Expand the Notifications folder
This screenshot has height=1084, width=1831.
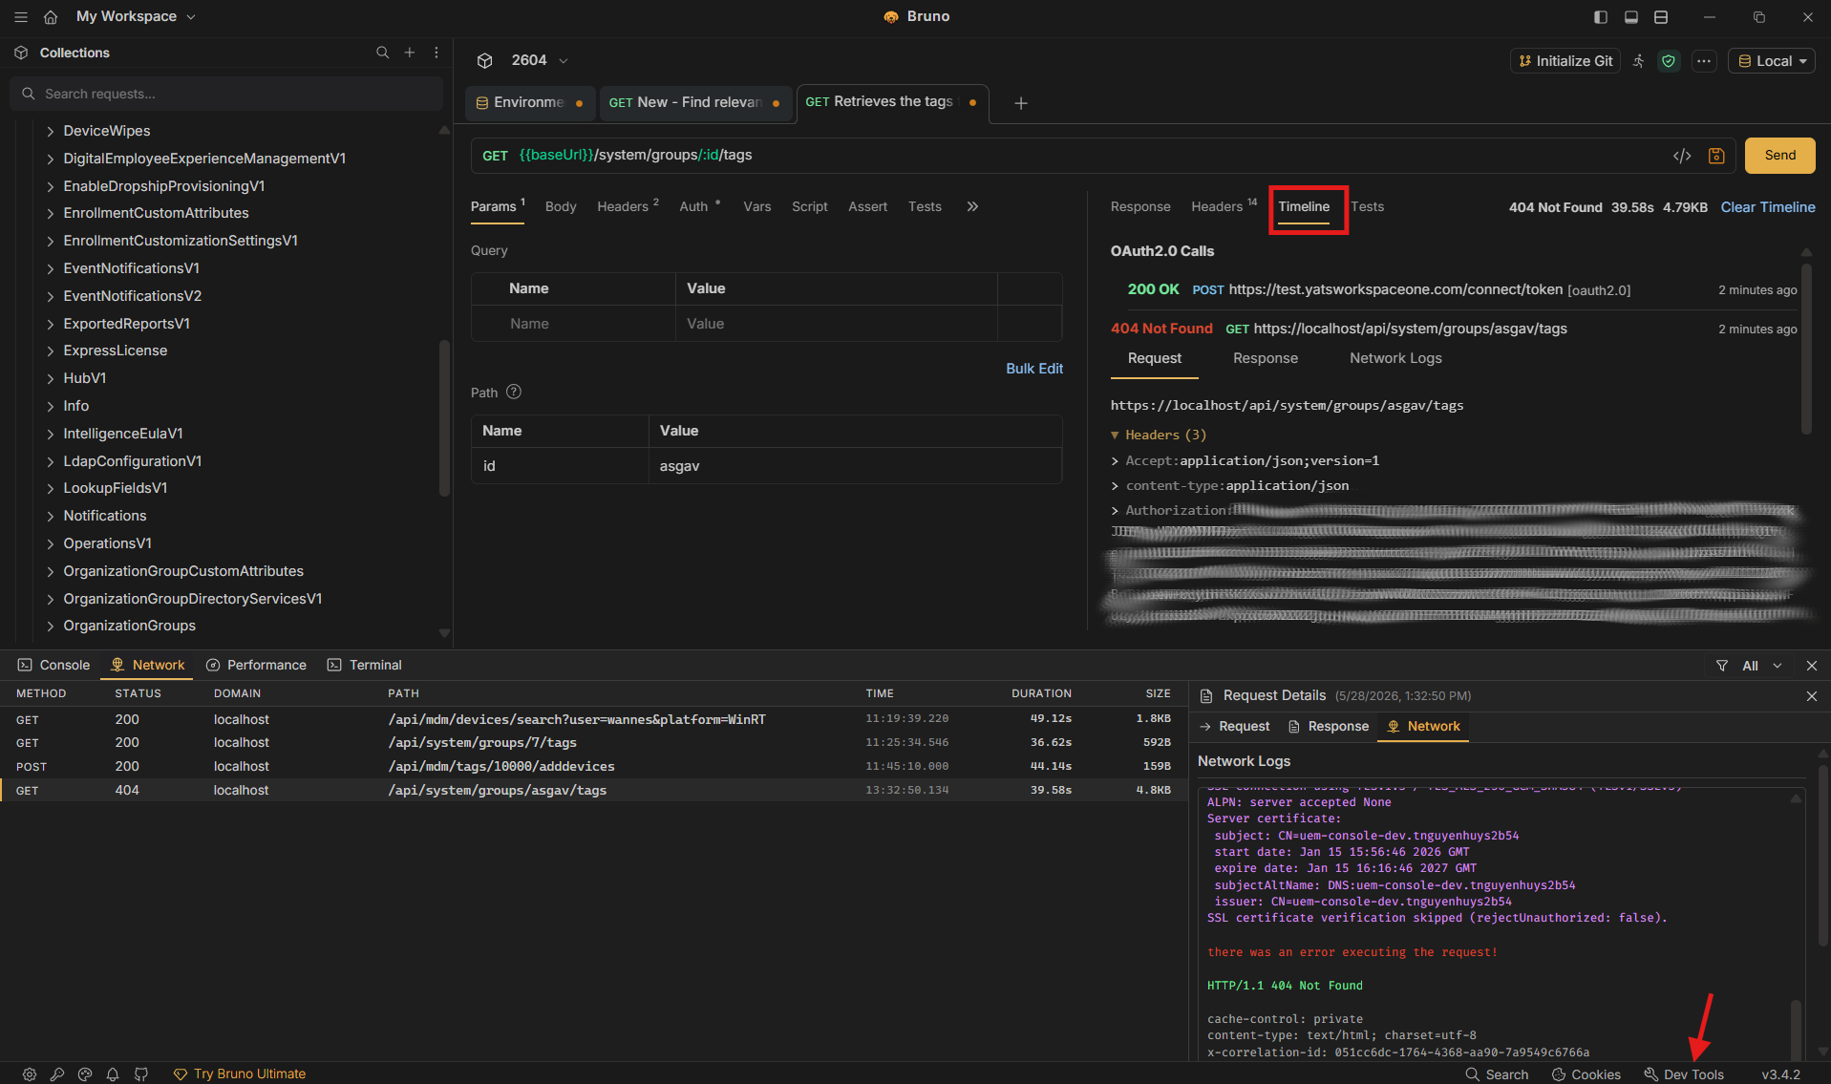coord(51,516)
